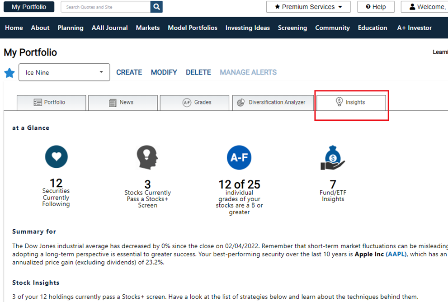Open the Investing Ideas menu item

point(248,28)
